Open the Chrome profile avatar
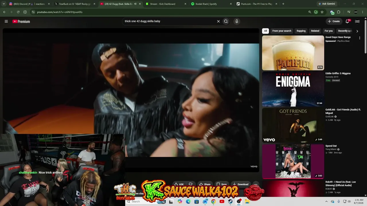Screen dimensions: 367x206 click(x=356, y=12)
